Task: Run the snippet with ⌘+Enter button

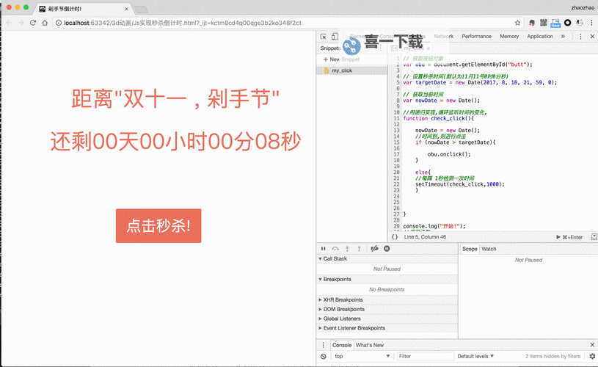Action: point(569,237)
